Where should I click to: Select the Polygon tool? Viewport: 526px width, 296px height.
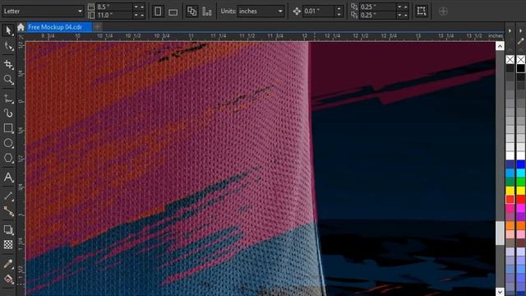pos(8,159)
